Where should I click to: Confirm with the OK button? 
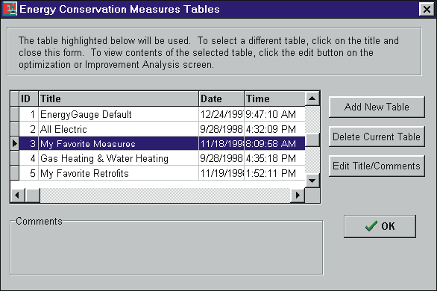(x=380, y=226)
